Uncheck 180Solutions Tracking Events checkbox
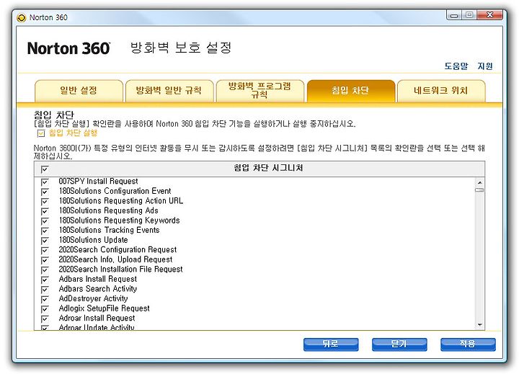 [45, 231]
